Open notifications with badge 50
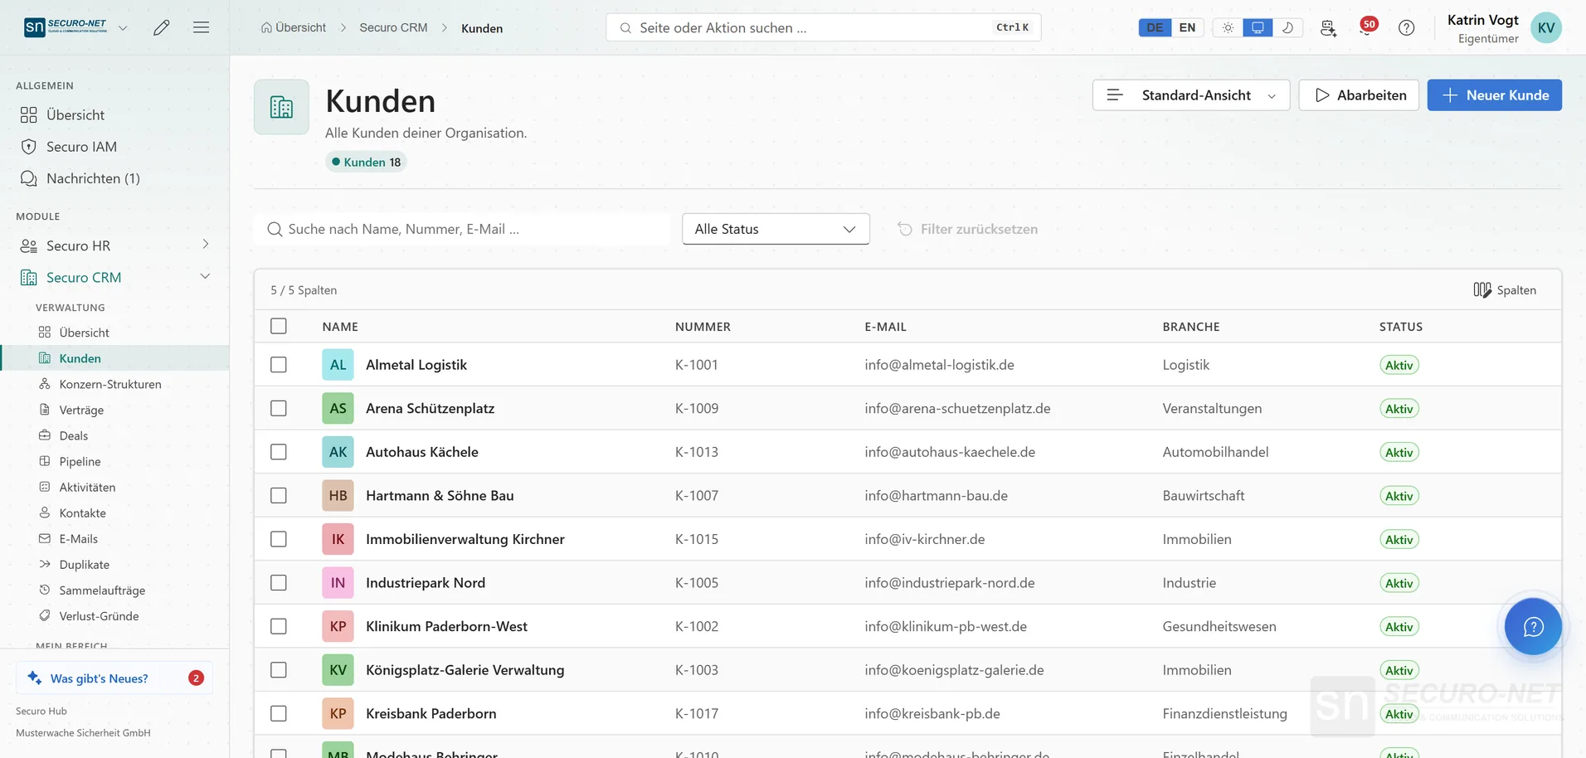1586x758 pixels. (1367, 27)
